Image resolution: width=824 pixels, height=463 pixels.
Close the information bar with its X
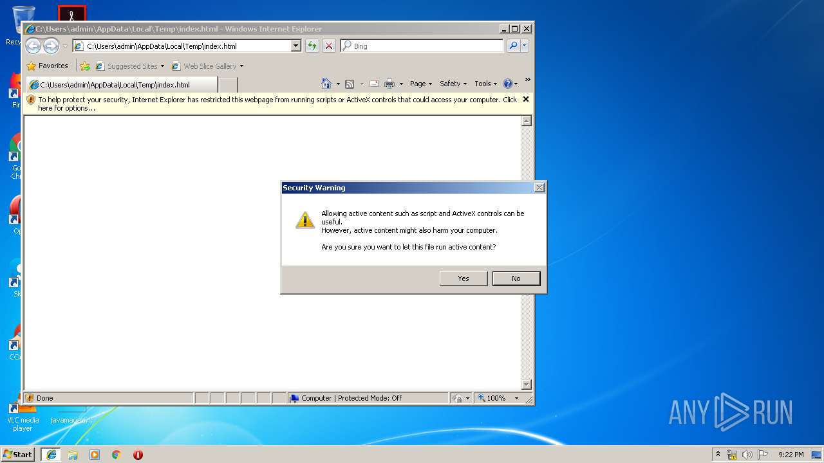[x=526, y=99]
